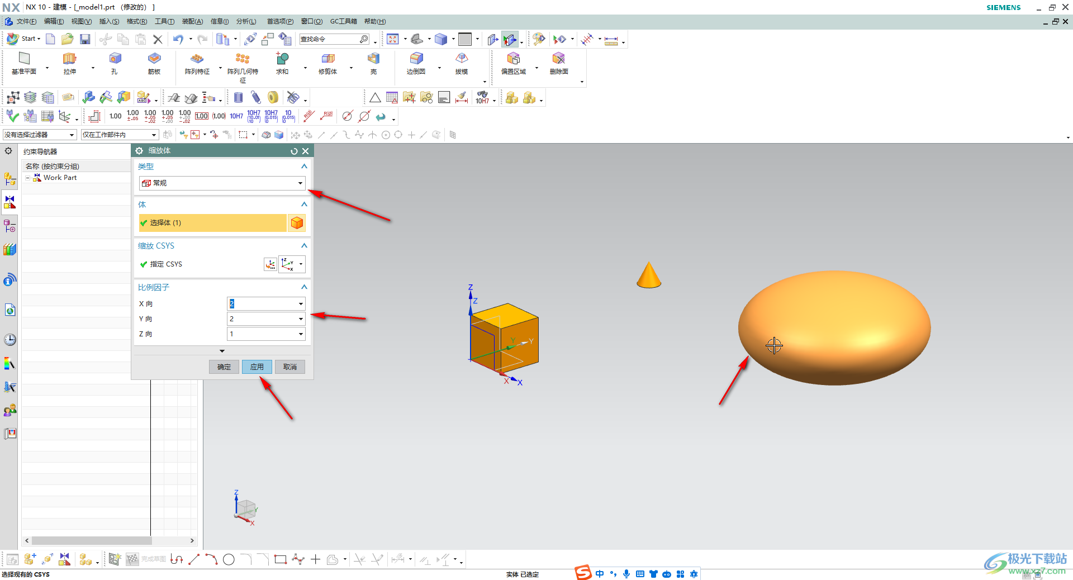Select the 筋板 rib tool

(x=154, y=63)
